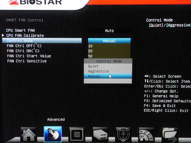This screenshot has width=191, height=143.
Task: Select the highlighted Control Mode row
Action: pyautogui.click(x=42, y=41)
